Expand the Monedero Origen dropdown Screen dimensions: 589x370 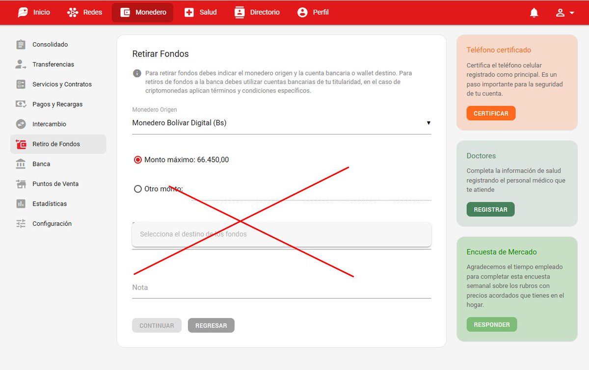[281, 123]
